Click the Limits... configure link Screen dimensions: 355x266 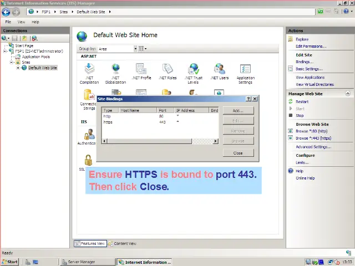302,162
